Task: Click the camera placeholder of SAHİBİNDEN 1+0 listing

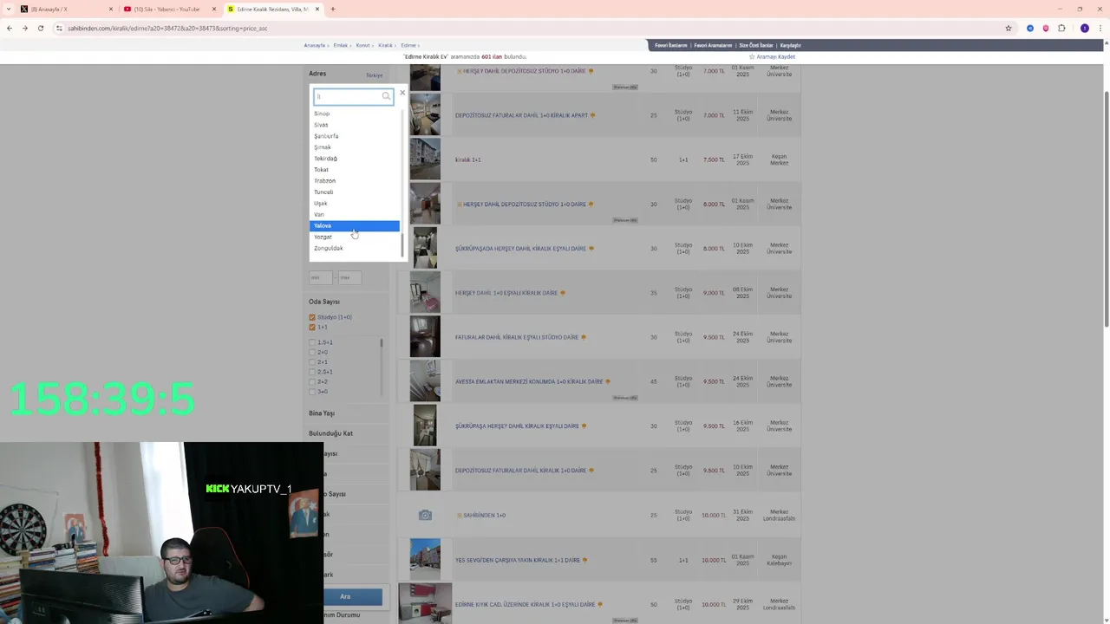Action: (425, 515)
